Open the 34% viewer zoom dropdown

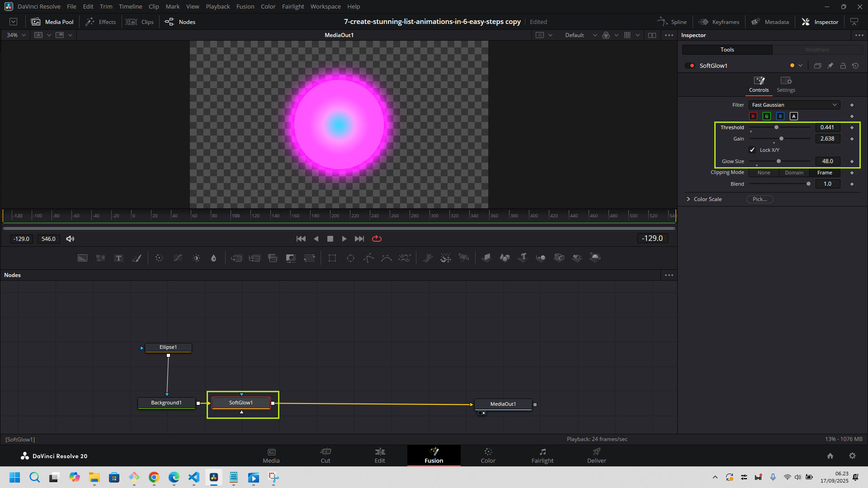pyautogui.click(x=16, y=35)
